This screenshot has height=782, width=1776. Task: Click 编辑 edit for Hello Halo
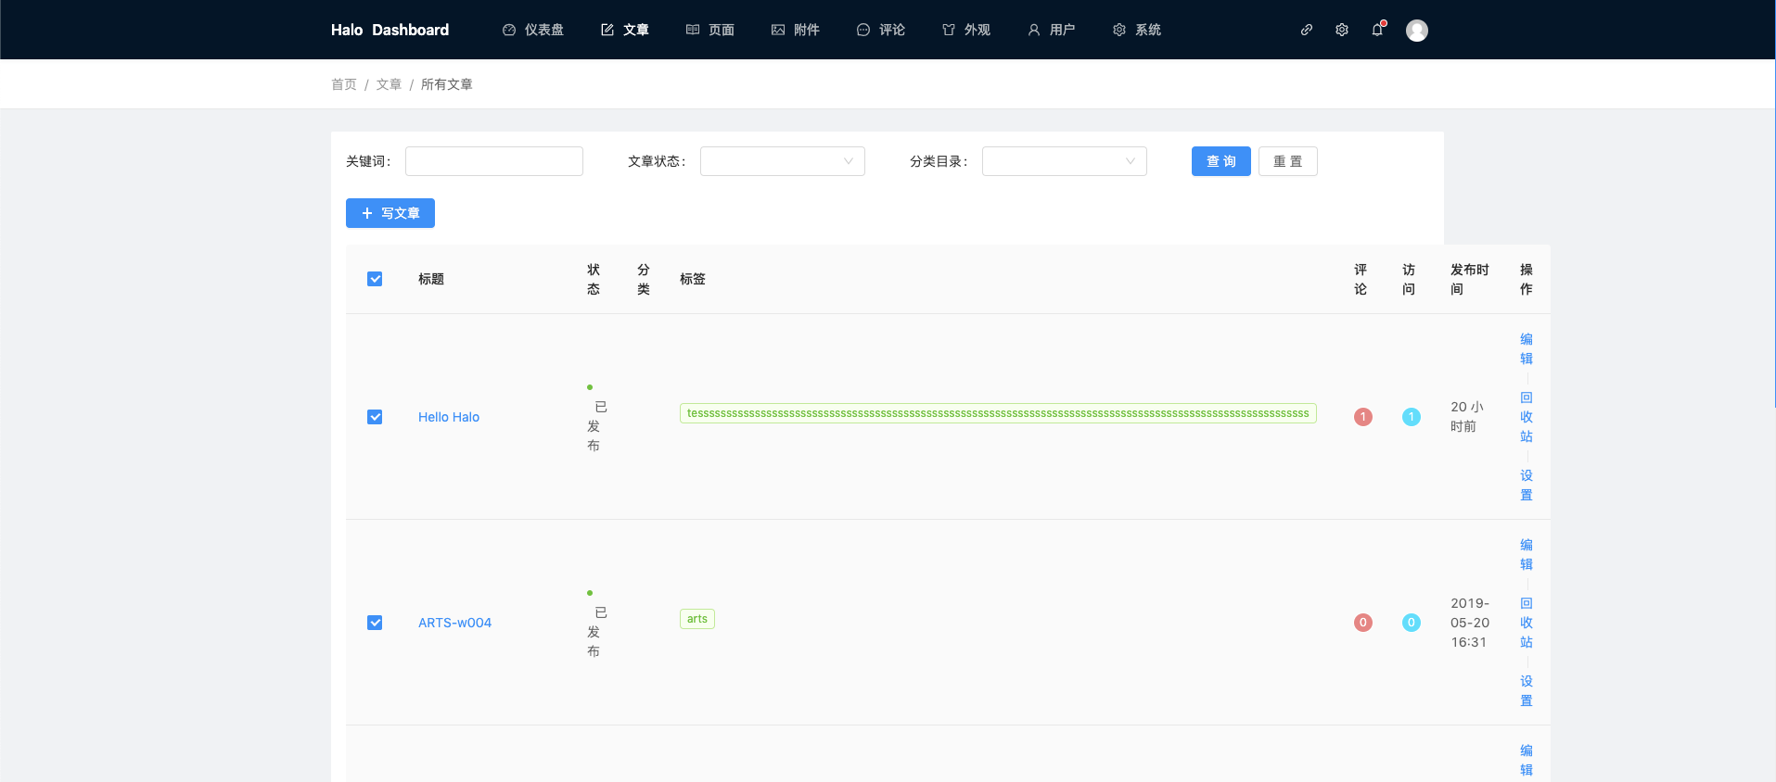pos(1527,348)
